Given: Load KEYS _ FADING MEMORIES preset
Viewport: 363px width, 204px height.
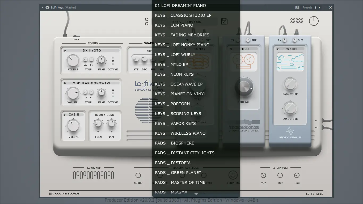Looking at the screenshot, I should click(196, 35).
